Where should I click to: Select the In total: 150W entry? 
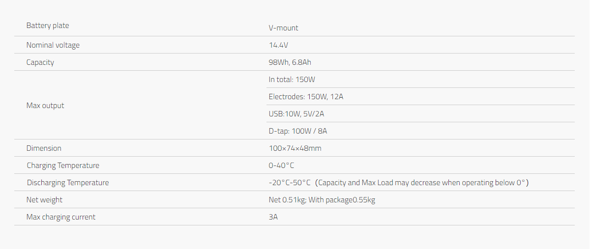point(292,80)
